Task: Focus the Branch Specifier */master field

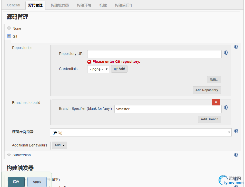Action: point(168,109)
